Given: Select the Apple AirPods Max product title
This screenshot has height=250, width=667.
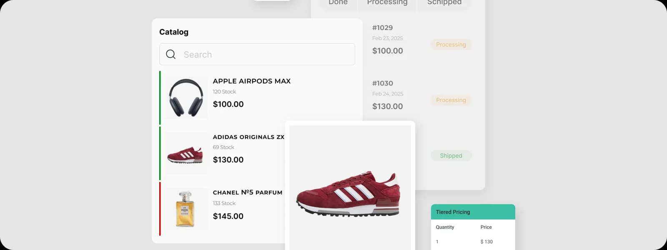Looking at the screenshot, I should click(x=252, y=81).
